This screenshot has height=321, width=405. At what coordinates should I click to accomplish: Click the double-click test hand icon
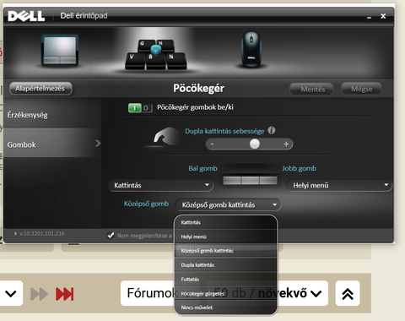(166, 136)
